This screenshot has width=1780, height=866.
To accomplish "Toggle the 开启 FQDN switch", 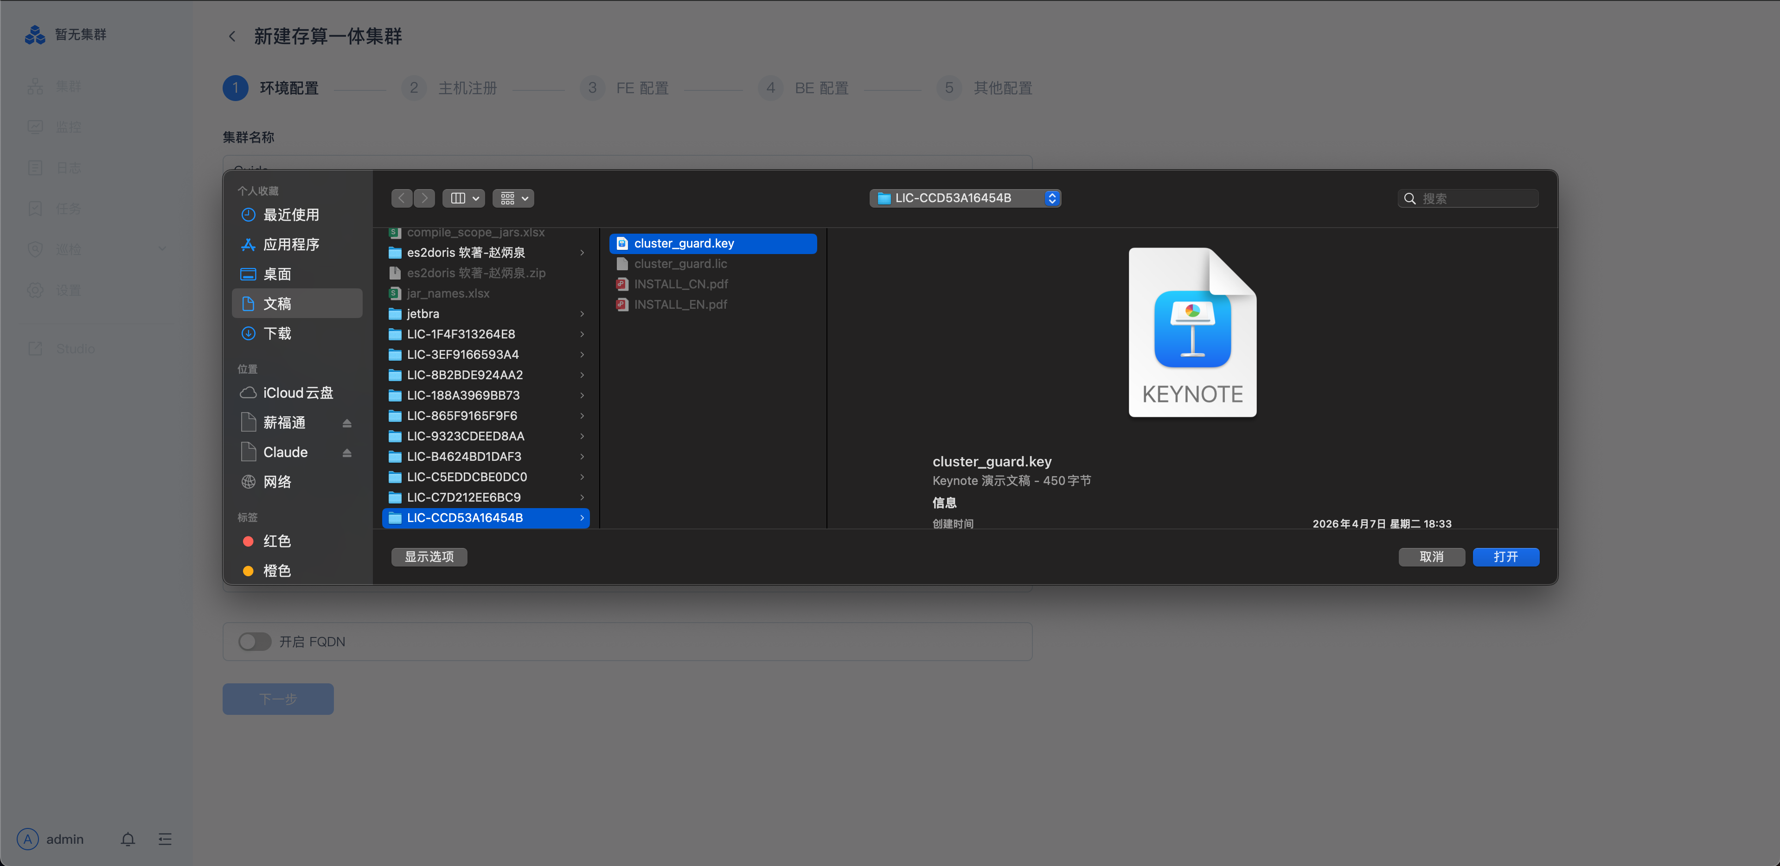I will (x=255, y=642).
